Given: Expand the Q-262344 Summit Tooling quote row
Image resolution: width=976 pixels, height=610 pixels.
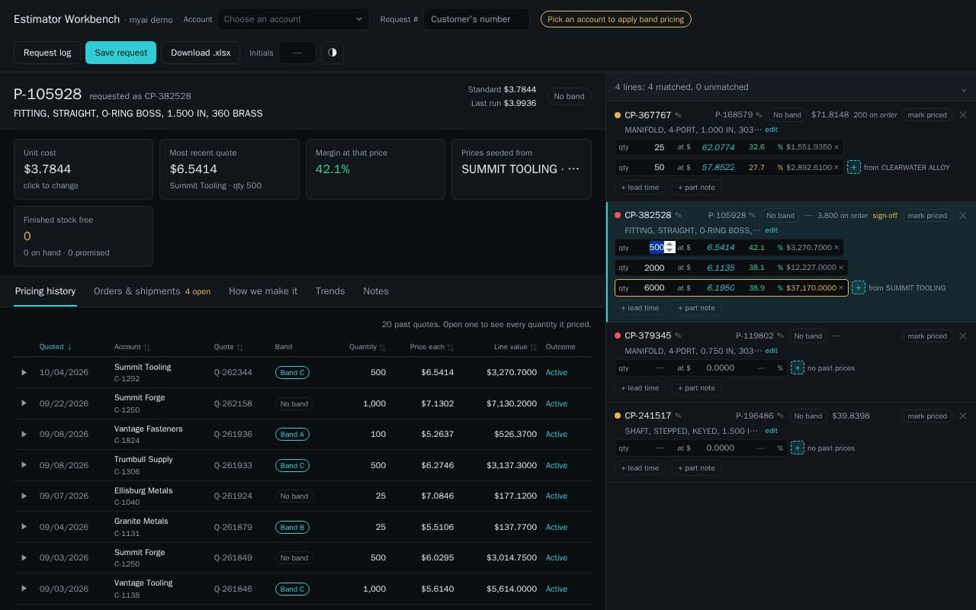Looking at the screenshot, I should pos(24,373).
